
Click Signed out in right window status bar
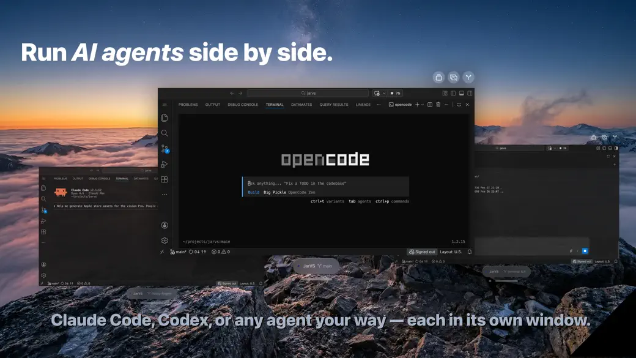(x=582, y=261)
